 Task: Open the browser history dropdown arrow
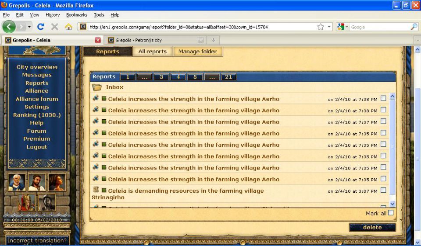(29, 27)
